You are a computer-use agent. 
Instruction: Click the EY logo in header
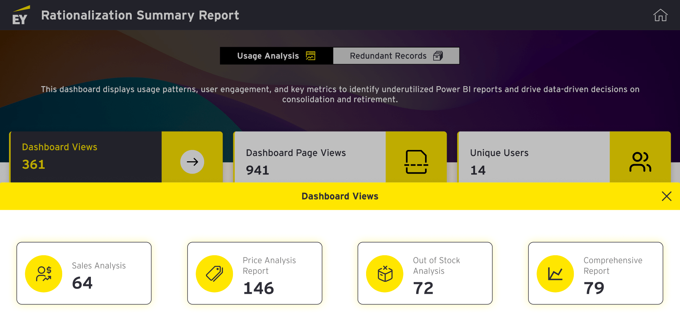click(20, 16)
